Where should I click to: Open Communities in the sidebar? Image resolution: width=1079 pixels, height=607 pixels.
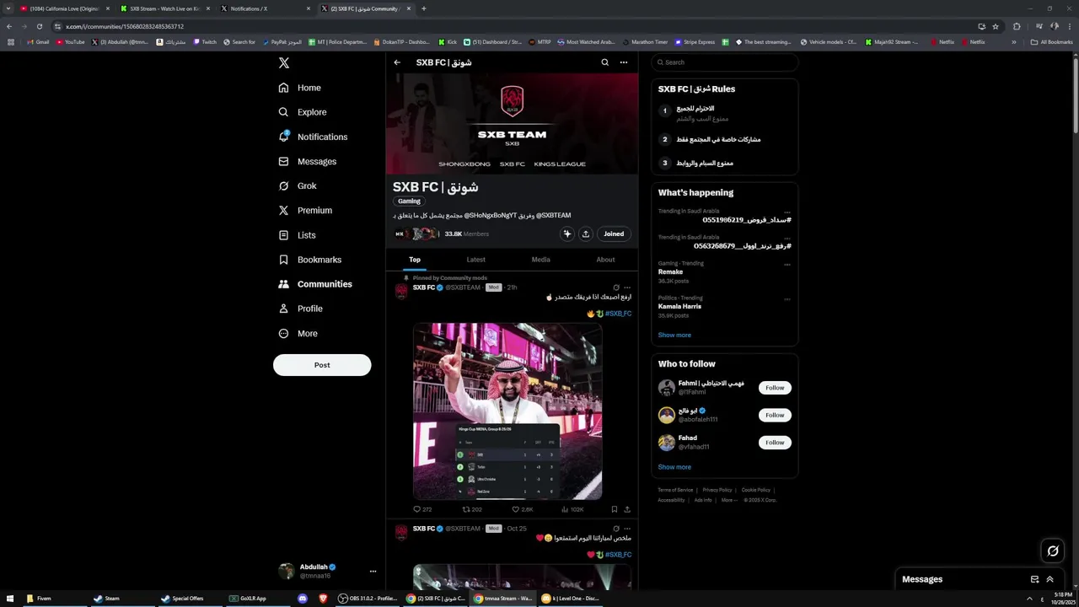(x=314, y=284)
